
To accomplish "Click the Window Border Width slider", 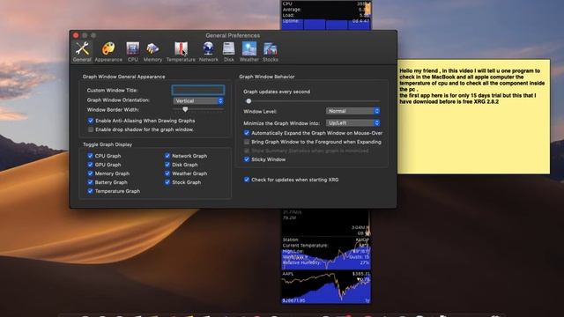I will (x=198, y=109).
